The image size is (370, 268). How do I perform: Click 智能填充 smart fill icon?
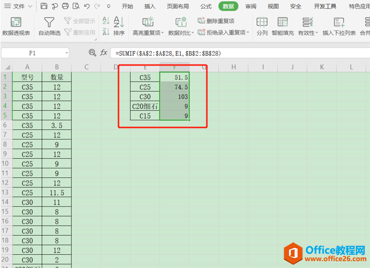click(282, 26)
